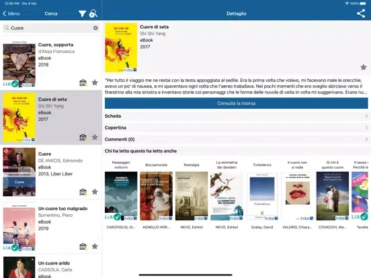Open library icon for Cuore De Amicis
The image size is (371, 278).
coord(83,192)
